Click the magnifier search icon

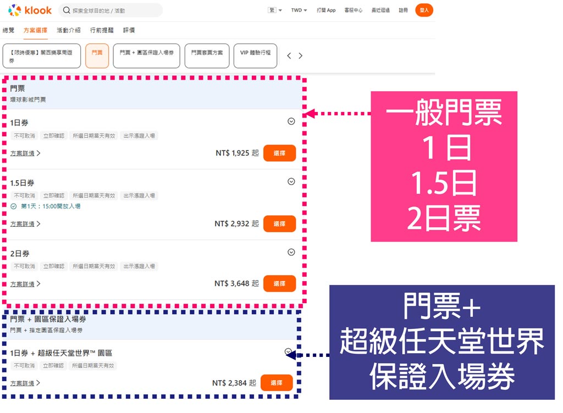(x=67, y=10)
